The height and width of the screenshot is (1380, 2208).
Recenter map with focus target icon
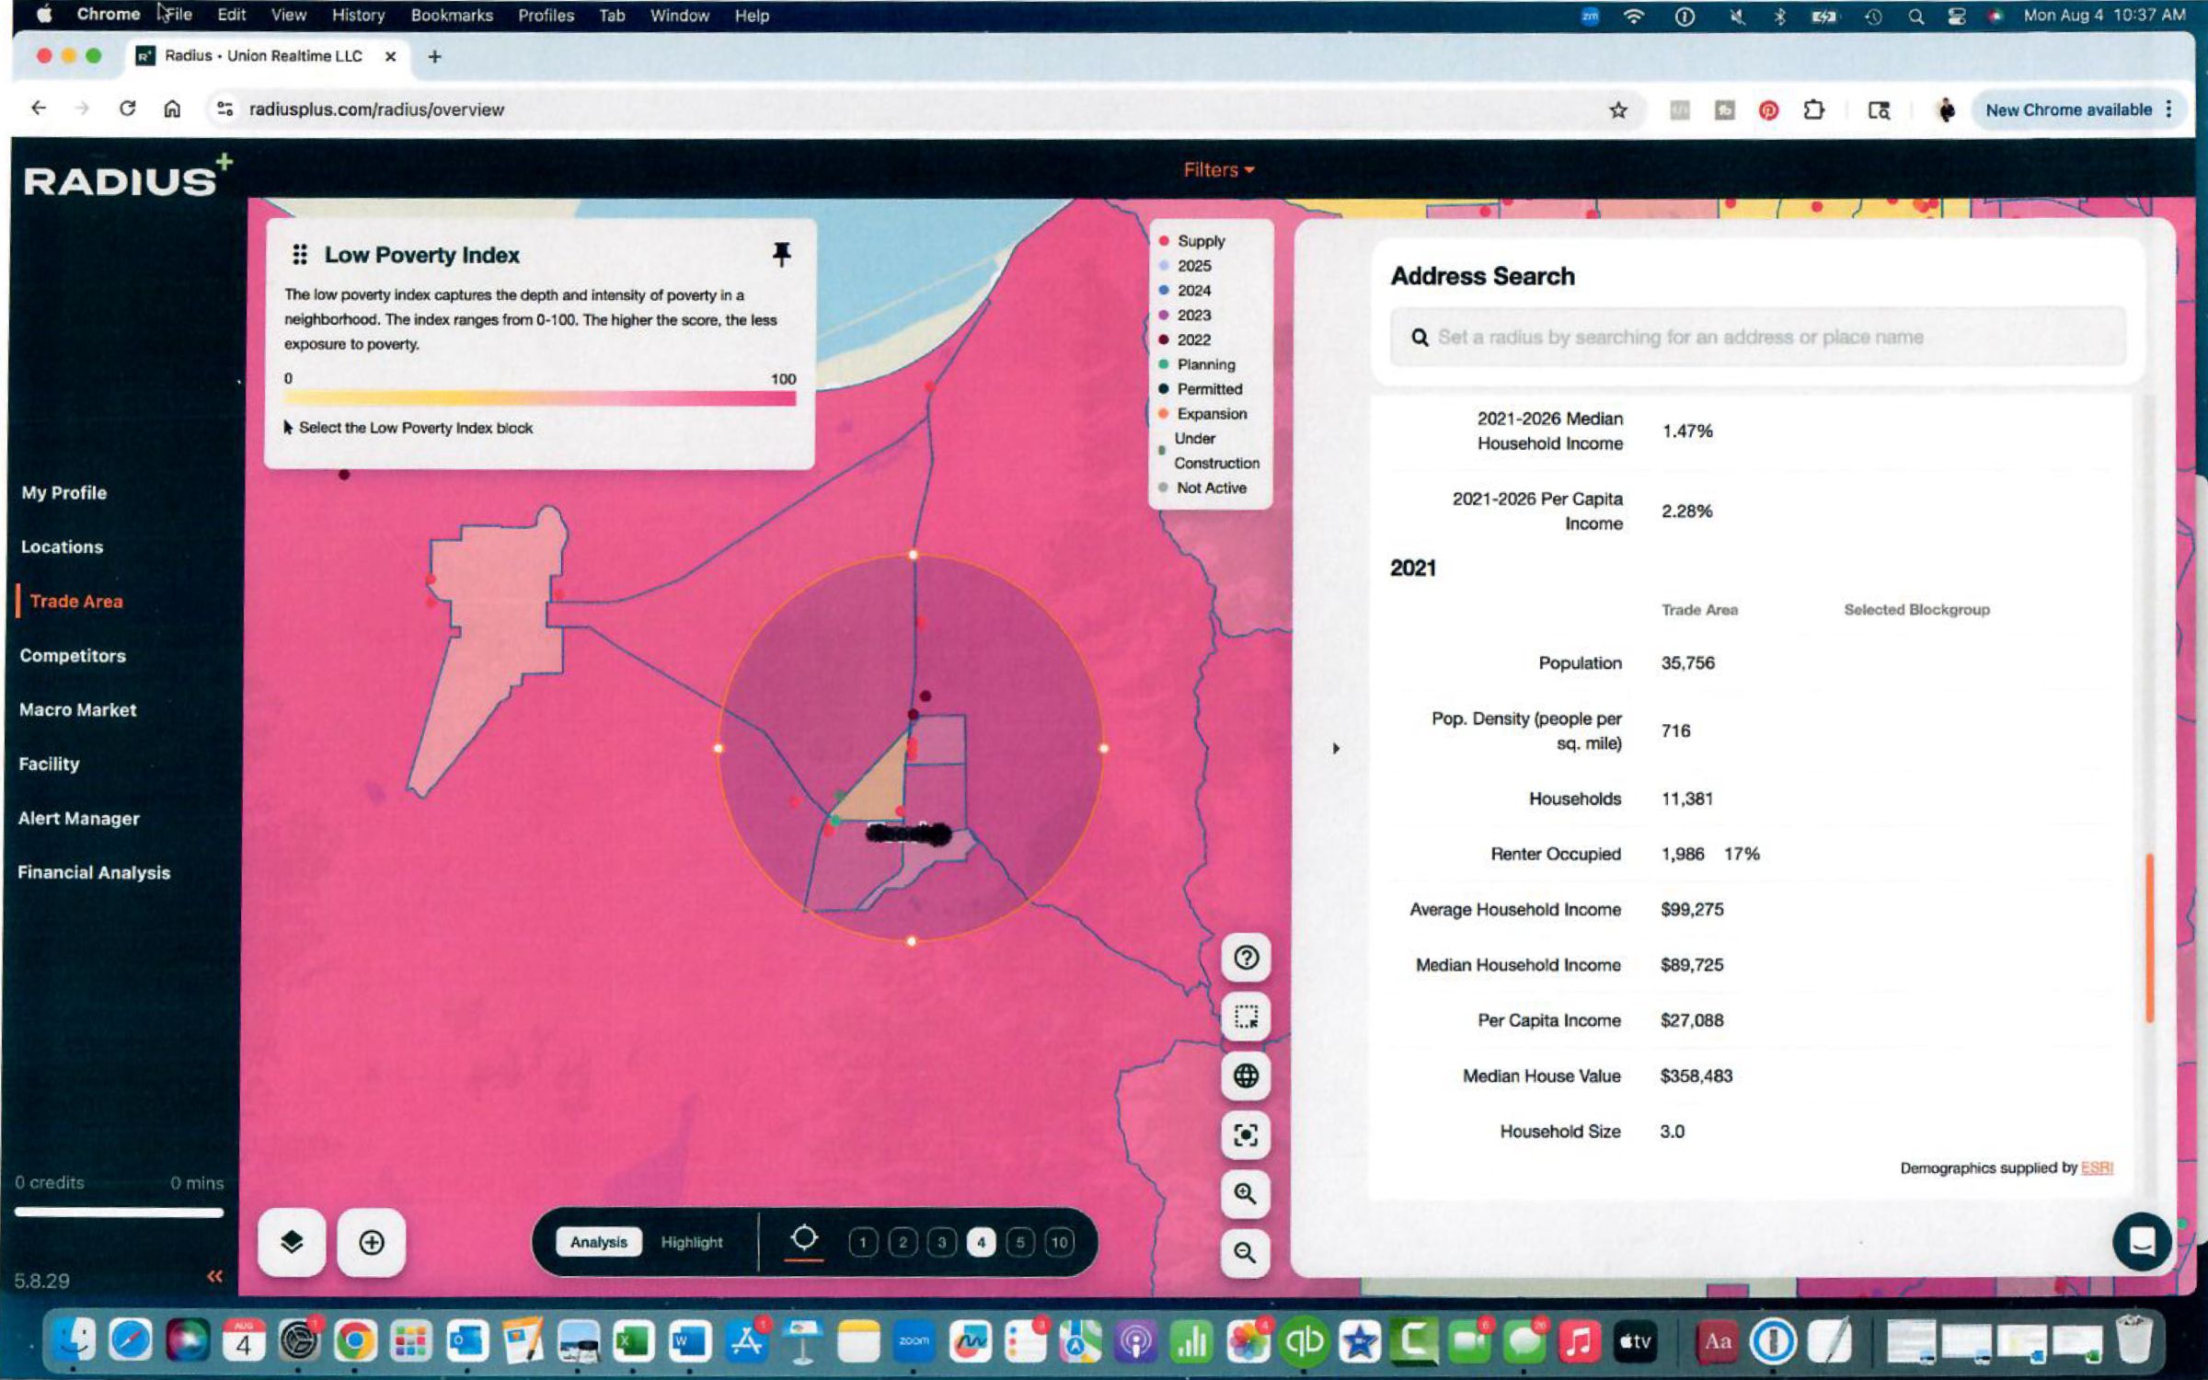tap(1246, 1134)
